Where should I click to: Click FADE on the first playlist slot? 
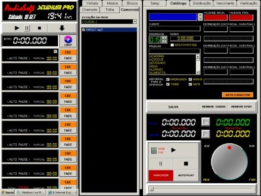pos(68,58)
